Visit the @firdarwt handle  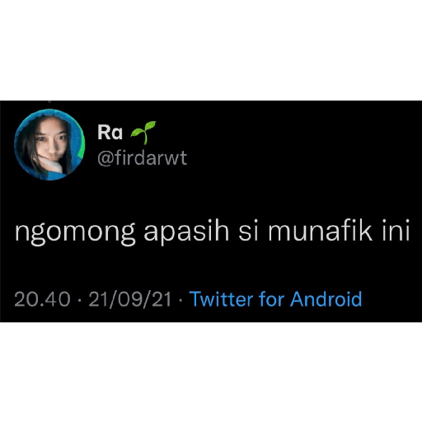tap(142, 158)
